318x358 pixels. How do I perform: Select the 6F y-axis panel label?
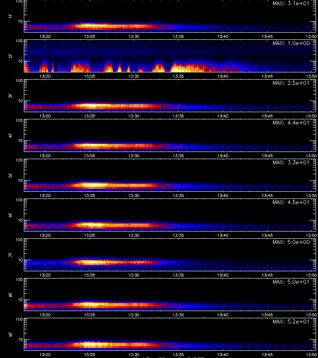click(10, 215)
